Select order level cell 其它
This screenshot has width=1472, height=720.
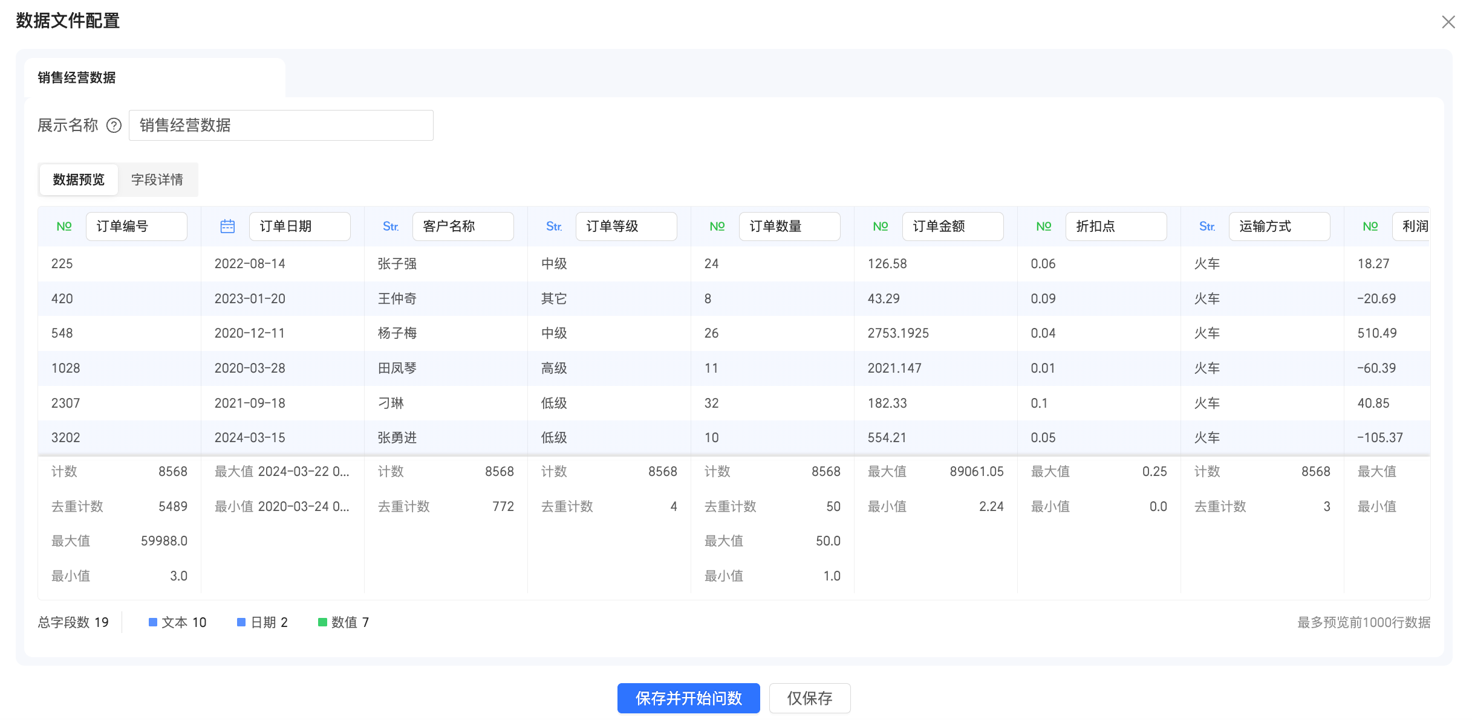[x=609, y=299]
